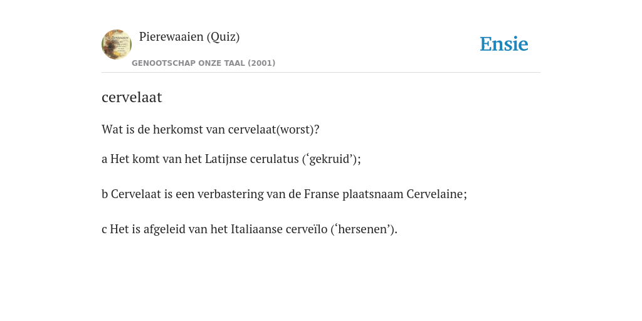
Task: Select answer c about Italiaanse cerveïlo
Action: 250,229
